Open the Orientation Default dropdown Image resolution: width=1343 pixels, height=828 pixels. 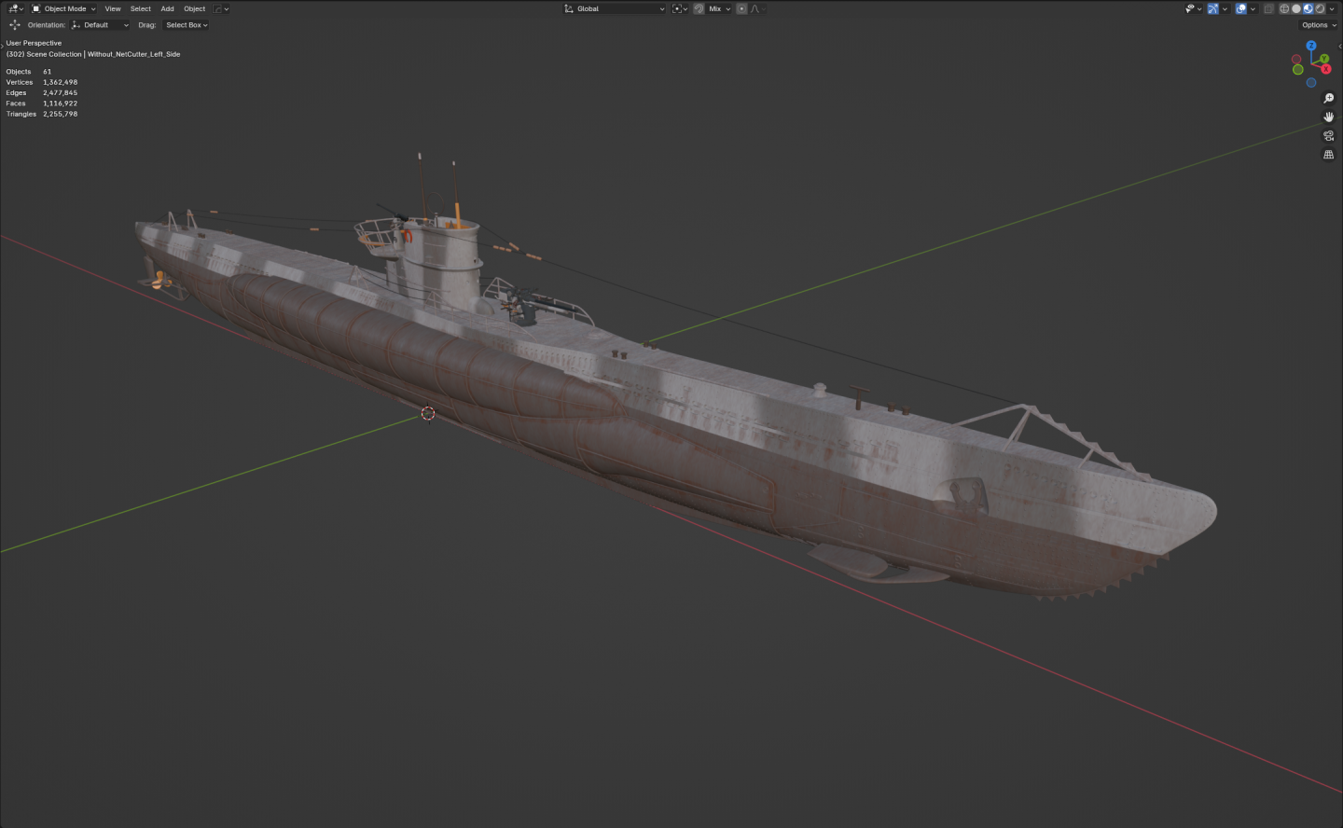click(100, 25)
